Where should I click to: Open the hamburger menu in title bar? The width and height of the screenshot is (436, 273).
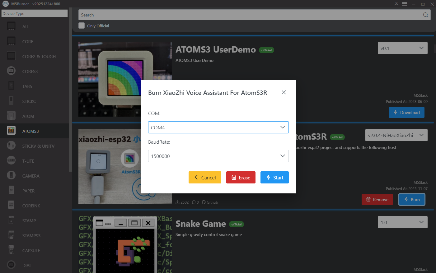tap(405, 4)
